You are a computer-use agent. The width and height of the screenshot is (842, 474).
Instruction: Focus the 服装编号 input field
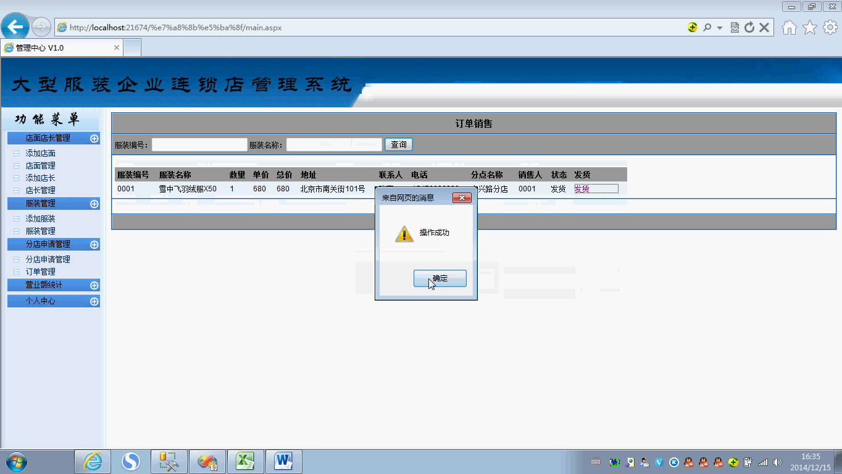click(x=199, y=144)
